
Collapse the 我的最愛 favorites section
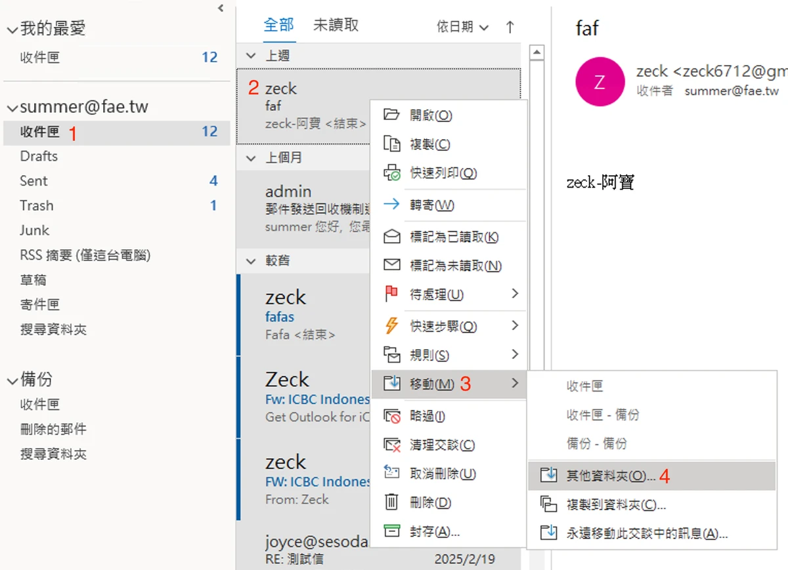pos(12,29)
